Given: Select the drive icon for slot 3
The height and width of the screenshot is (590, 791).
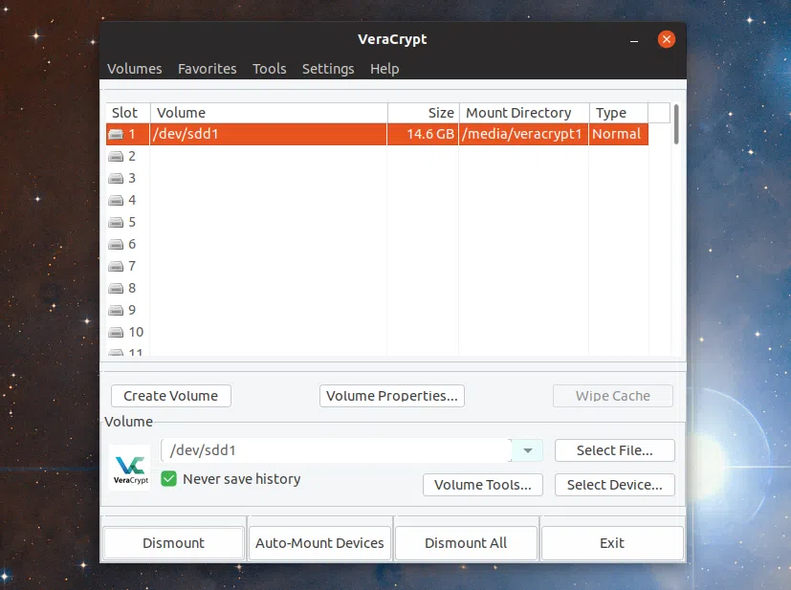Looking at the screenshot, I should pyautogui.click(x=116, y=179).
